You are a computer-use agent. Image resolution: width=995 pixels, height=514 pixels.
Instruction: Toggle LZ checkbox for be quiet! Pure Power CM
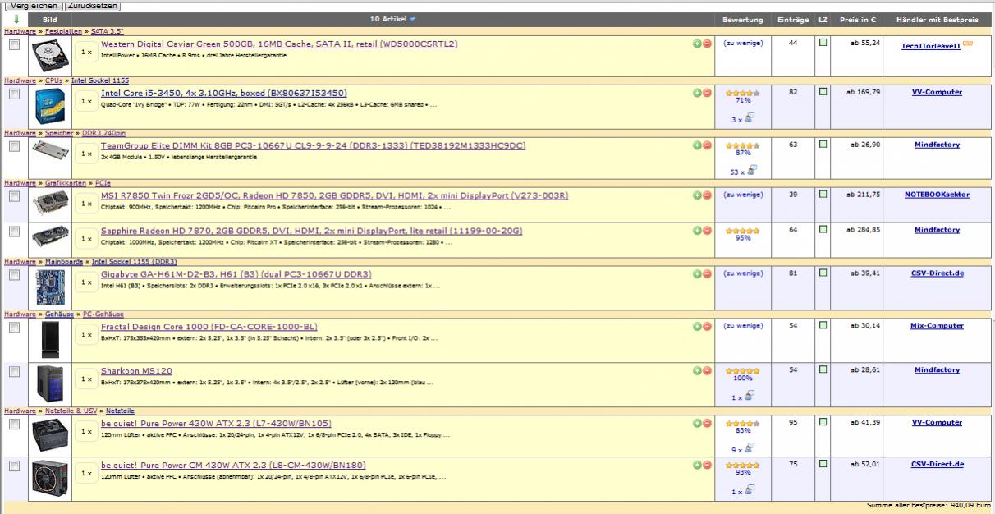823,464
